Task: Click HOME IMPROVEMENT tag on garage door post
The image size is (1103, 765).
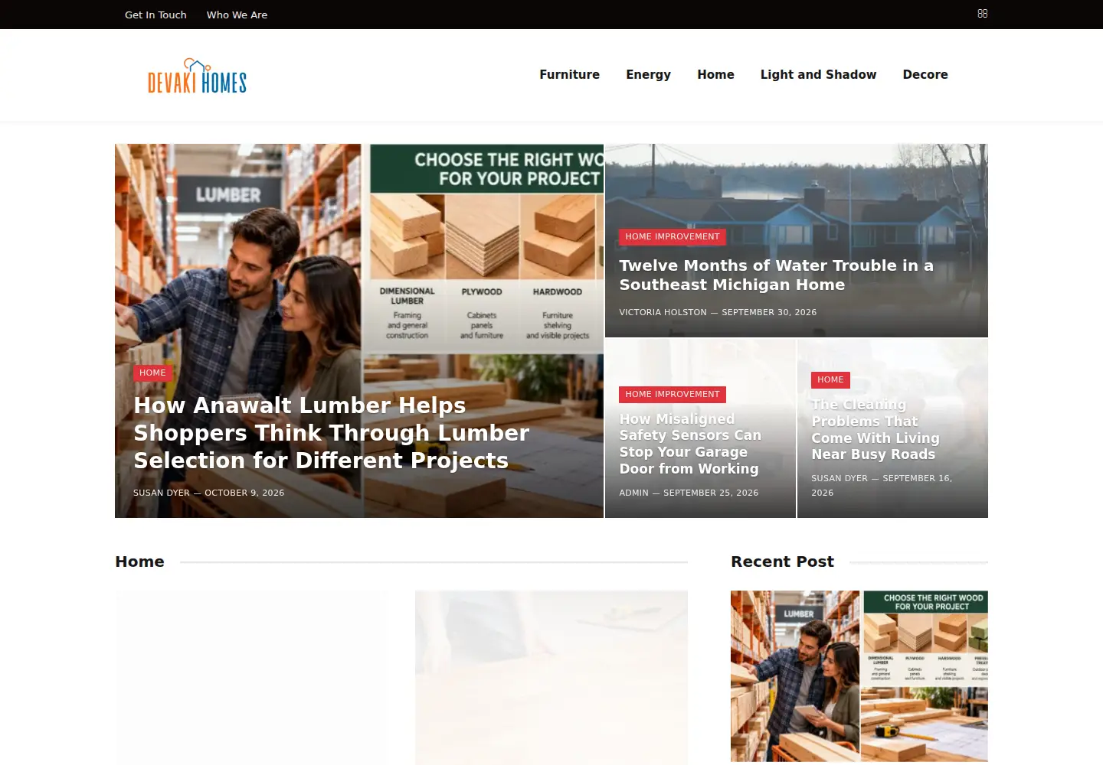Action: point(672,394)
